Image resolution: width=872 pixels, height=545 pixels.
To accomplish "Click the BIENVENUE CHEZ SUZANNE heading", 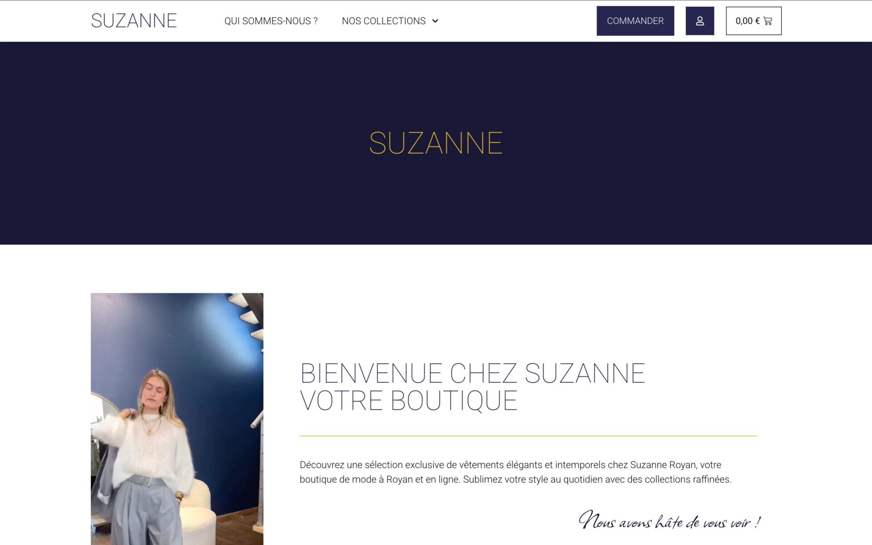I will (x=472, y=373).
